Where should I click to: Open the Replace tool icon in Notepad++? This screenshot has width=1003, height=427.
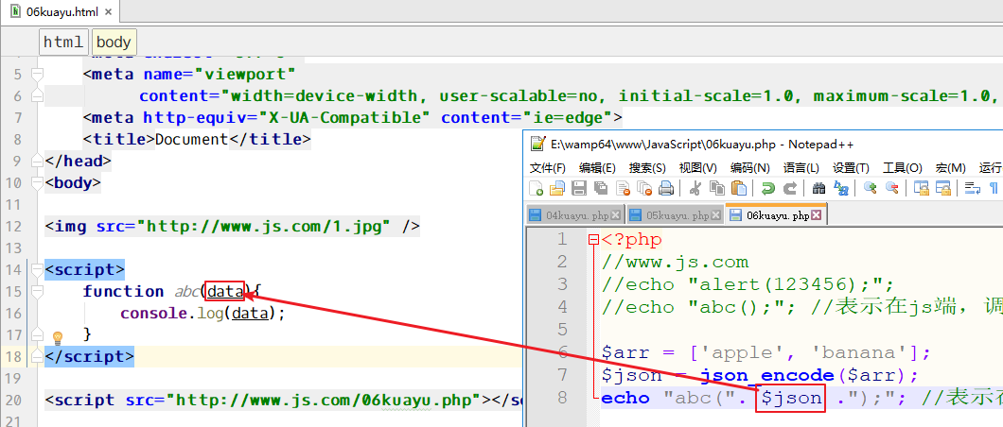tap(840, 188)
